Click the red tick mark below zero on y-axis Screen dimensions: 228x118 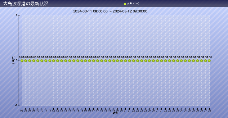tap(19, 83)
